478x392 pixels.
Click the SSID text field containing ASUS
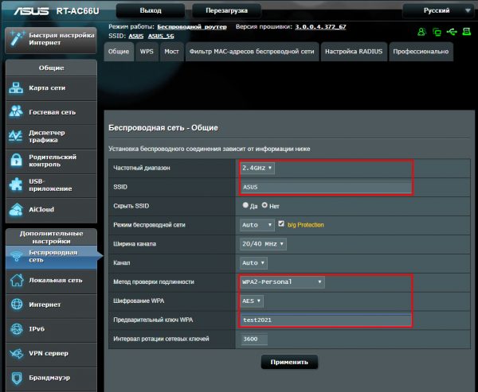point(325,187)
